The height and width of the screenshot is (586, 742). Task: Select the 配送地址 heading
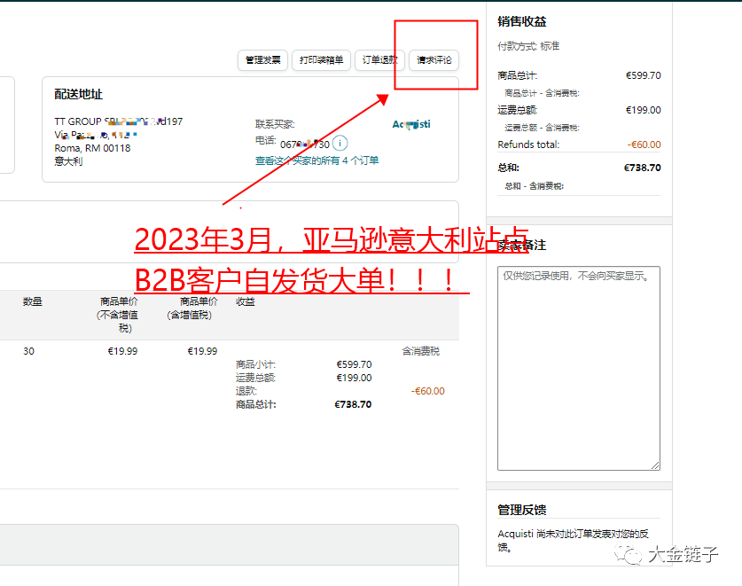pyautogui.click(x=79, y=94)
